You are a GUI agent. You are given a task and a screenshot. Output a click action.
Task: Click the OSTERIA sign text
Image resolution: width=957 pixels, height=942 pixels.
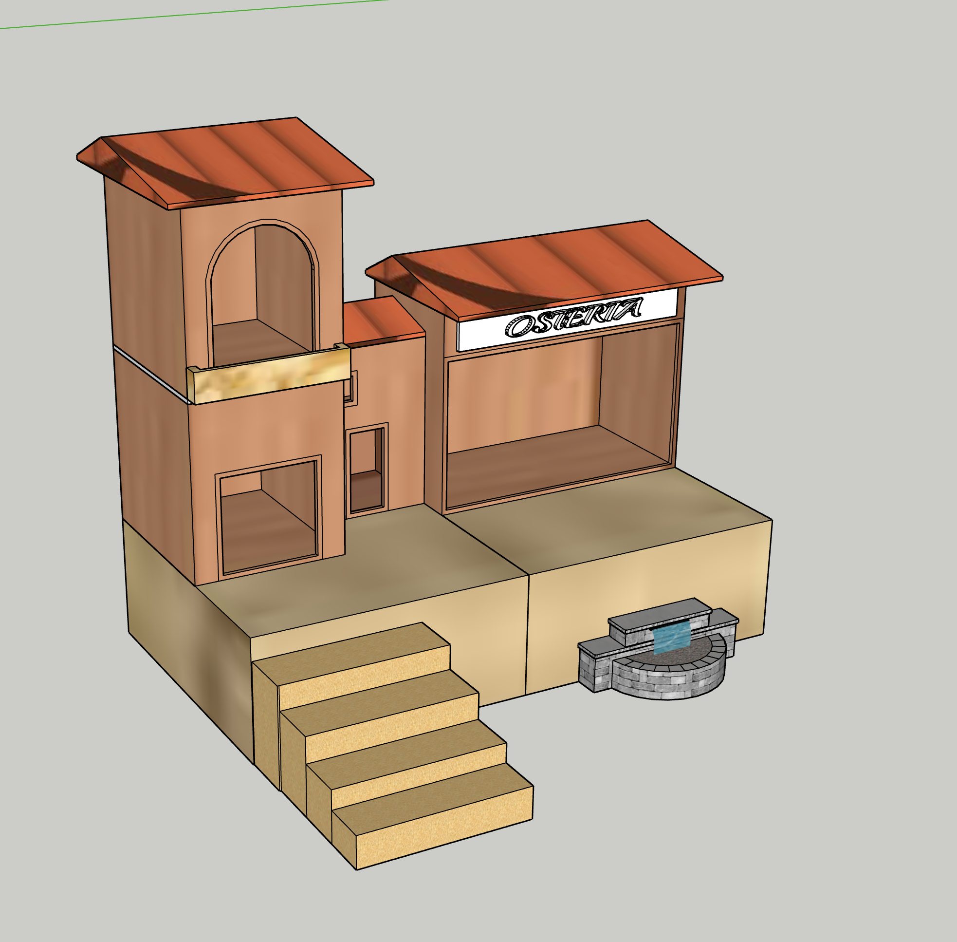(x=573, y=319)
